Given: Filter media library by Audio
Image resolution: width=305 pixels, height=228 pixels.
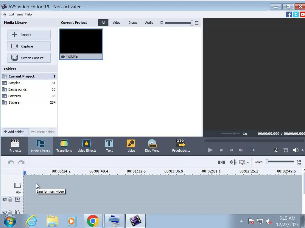Looking at the screenshot, I should click(x=149, y=23).
